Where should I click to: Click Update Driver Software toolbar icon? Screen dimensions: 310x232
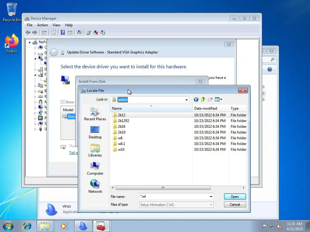pos(89,32)
